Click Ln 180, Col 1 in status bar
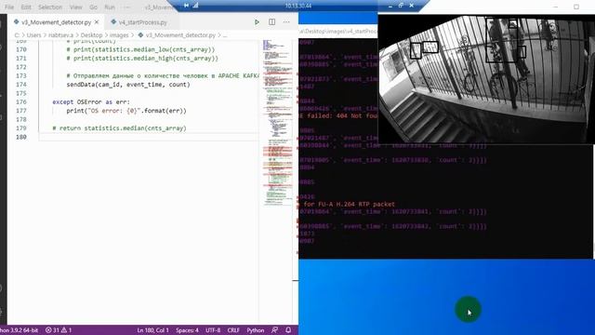The image size is (595, 335). point(152,330)
